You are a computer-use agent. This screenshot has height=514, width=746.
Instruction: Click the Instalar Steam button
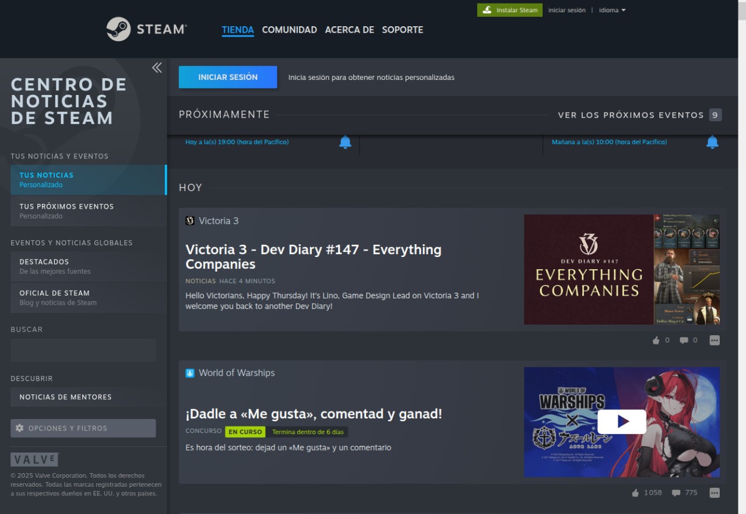[x=509, y=10]
